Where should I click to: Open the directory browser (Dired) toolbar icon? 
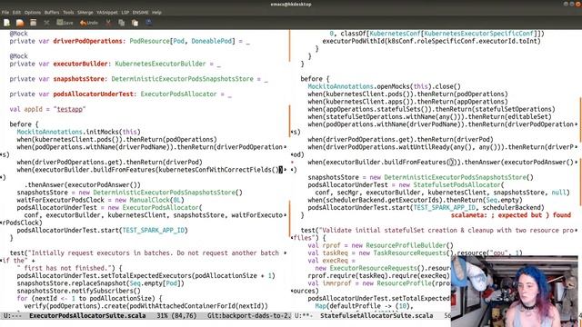tap(34, 23)
